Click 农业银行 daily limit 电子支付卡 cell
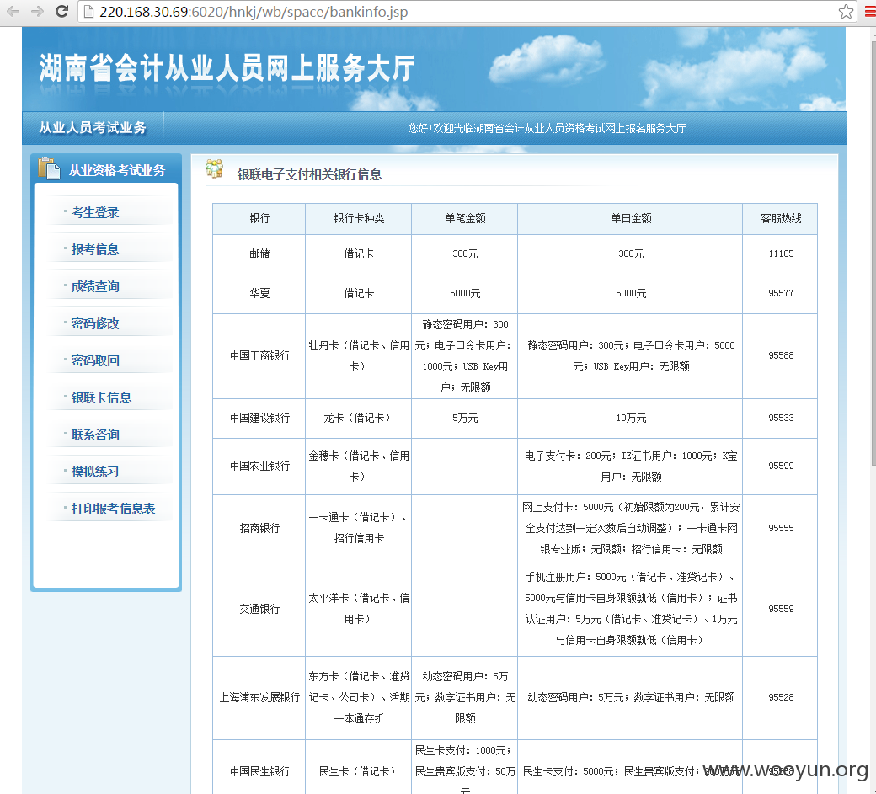This screenshot has width=876, height=794. click(x=631, y=466)
